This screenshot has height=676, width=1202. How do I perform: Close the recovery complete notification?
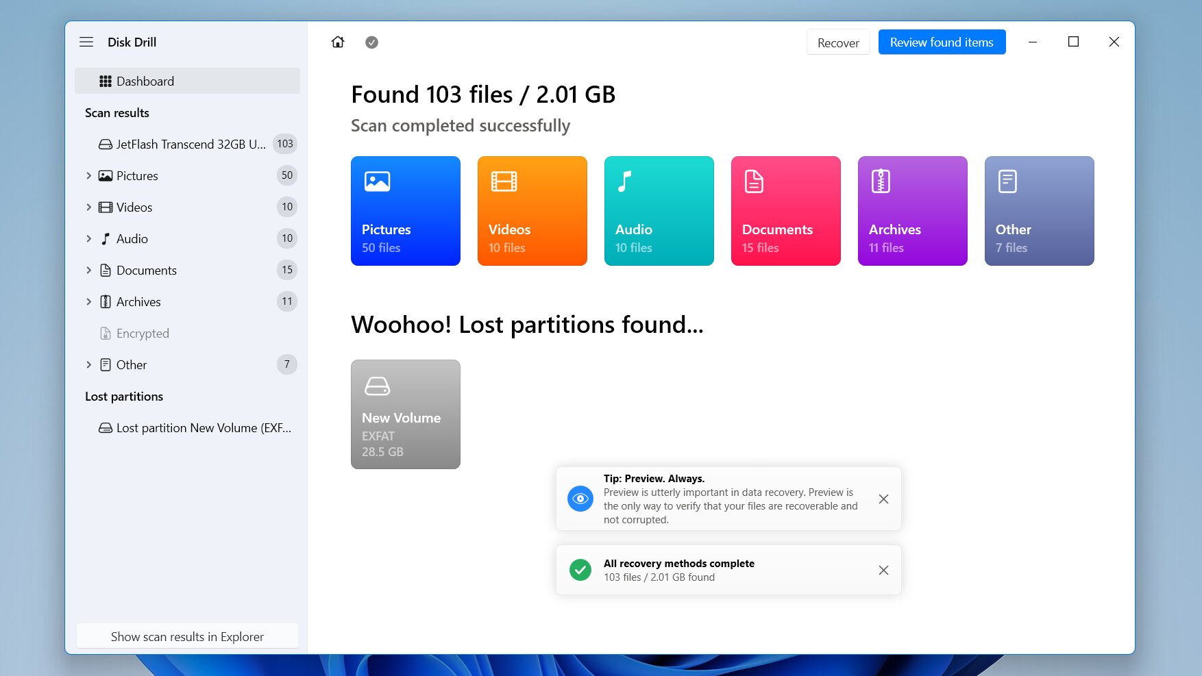(x=883, y=571)
